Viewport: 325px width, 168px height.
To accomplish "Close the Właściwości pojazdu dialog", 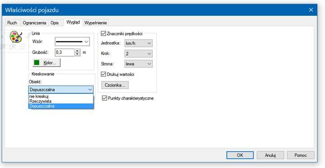I will pos(311,10).
